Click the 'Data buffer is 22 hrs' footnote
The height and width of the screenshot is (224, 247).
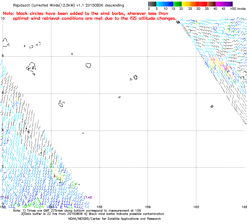(93, 214)
